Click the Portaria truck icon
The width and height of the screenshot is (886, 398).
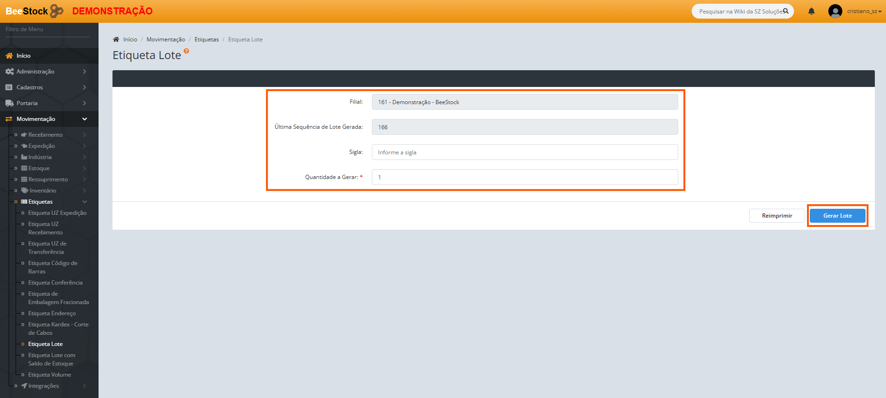tap(9, 103)
